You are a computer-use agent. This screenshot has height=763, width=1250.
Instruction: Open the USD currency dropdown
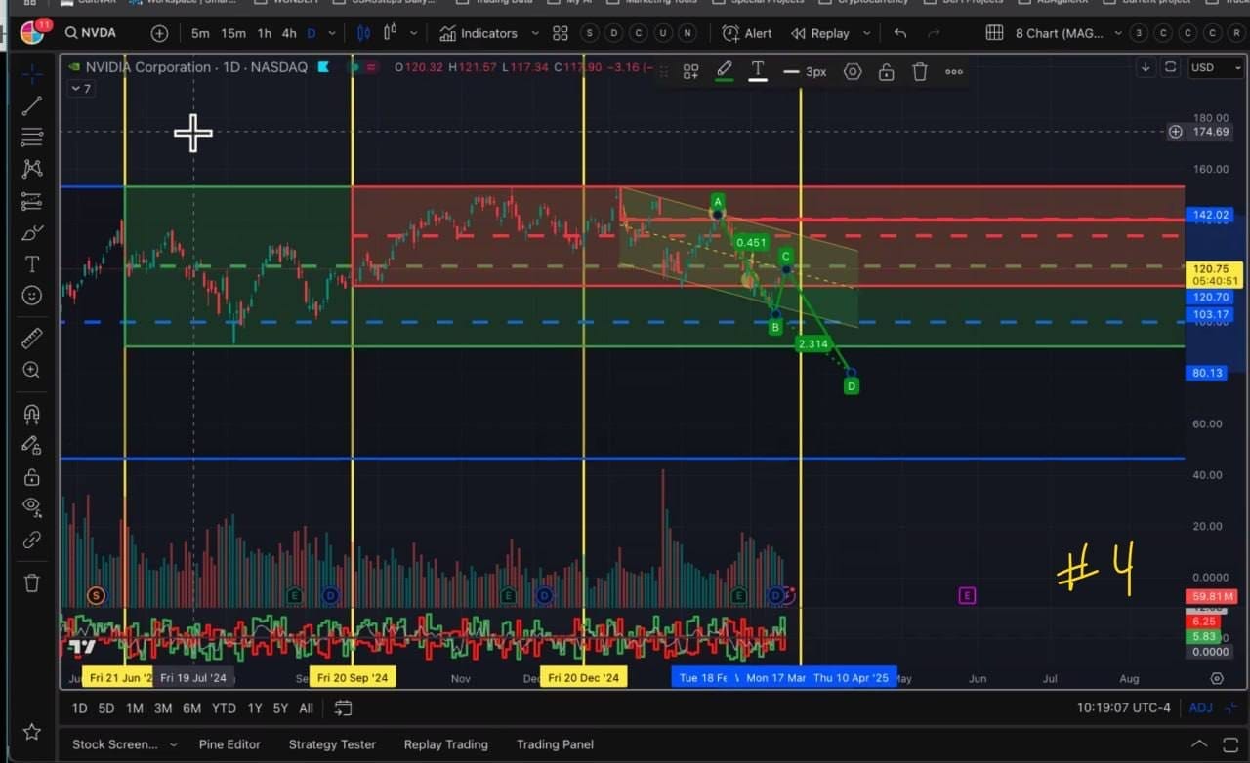pyautogui.click(x=1215, y=67)
